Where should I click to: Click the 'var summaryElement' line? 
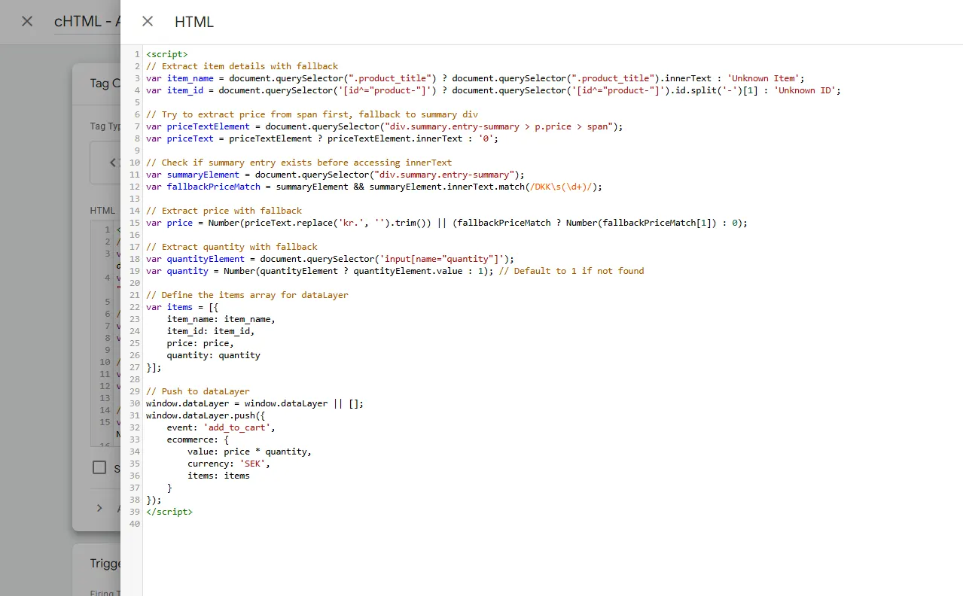pos(335,175)
